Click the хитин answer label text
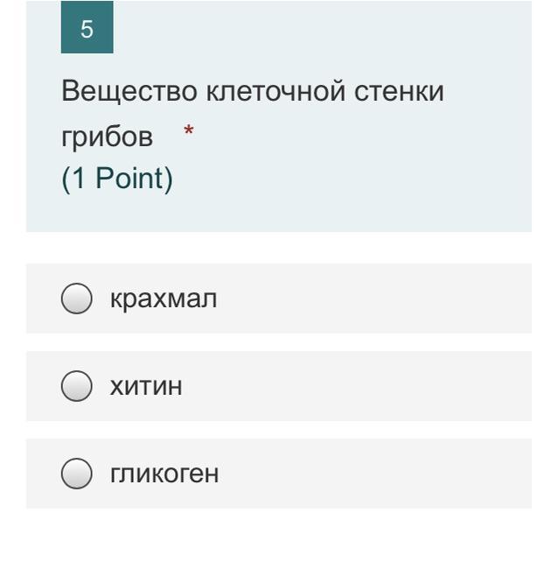 click(146, 386)
